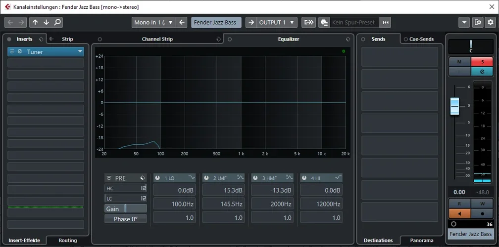Open the OUTPUT 1 routing dropdown

pyautogui.click(x=277, y=22)
